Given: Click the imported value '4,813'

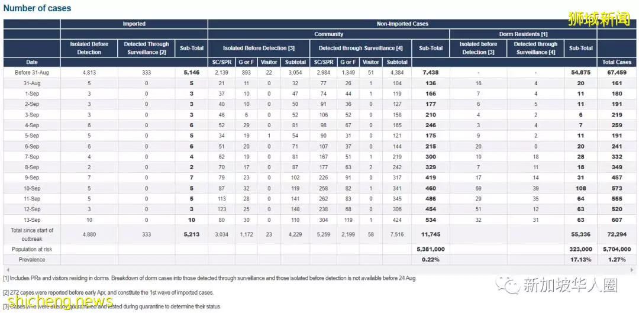Looking at the screenshot, I should coord(89,73).
